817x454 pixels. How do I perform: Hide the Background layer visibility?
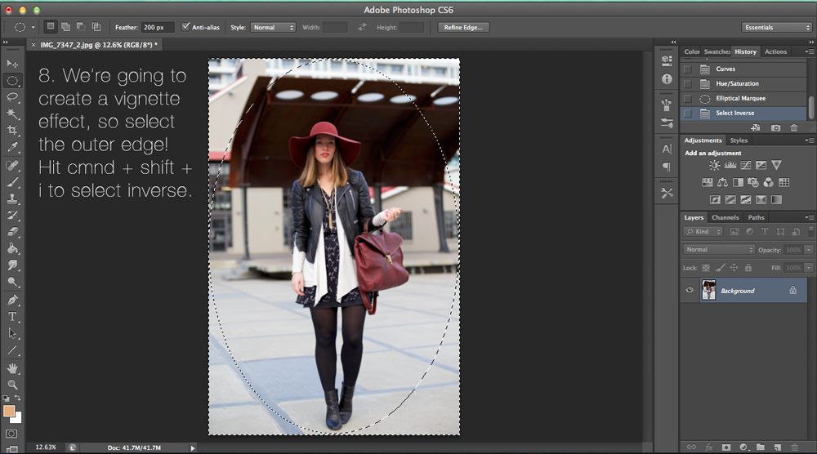coord(690,291)
